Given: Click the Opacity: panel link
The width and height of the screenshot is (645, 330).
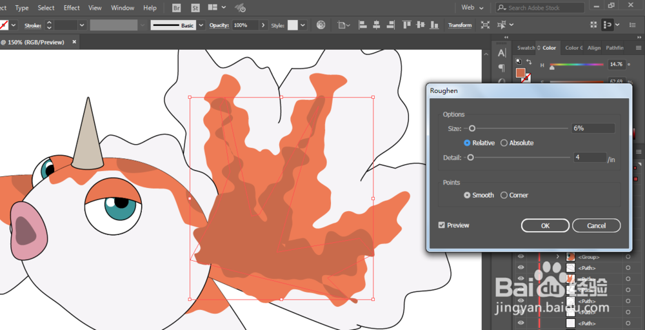Looking at the screenshot, I should pos(219,25).
